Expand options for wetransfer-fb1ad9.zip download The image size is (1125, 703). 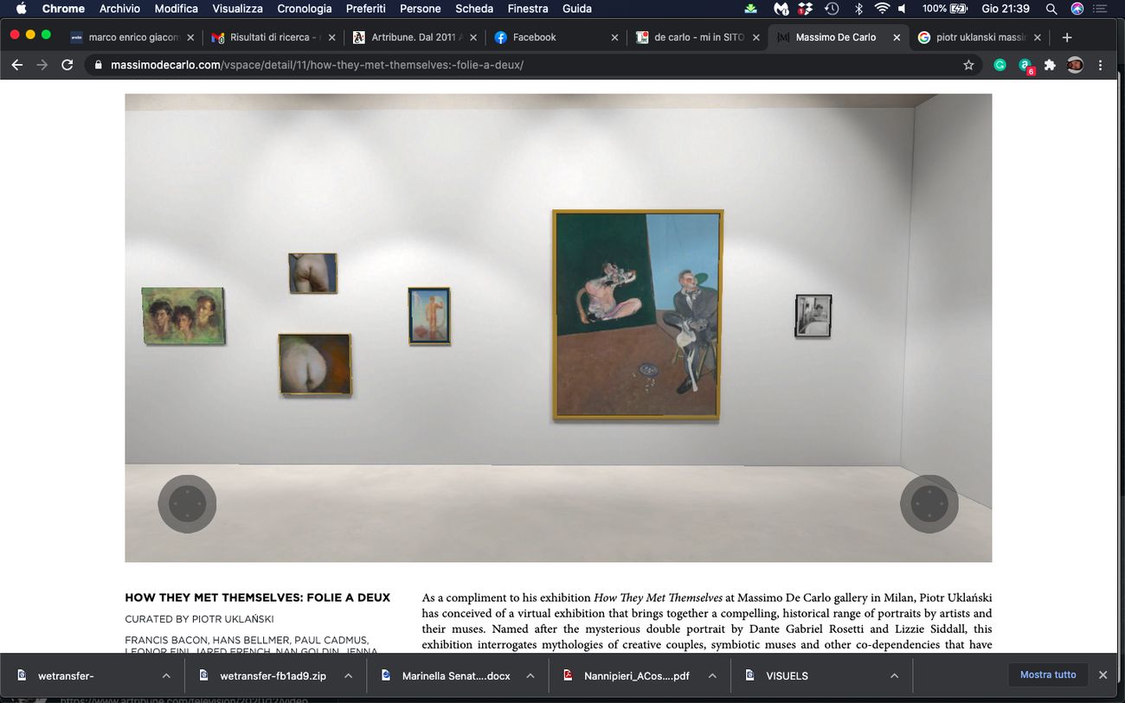pyautogui.click(x=348, y=675)
